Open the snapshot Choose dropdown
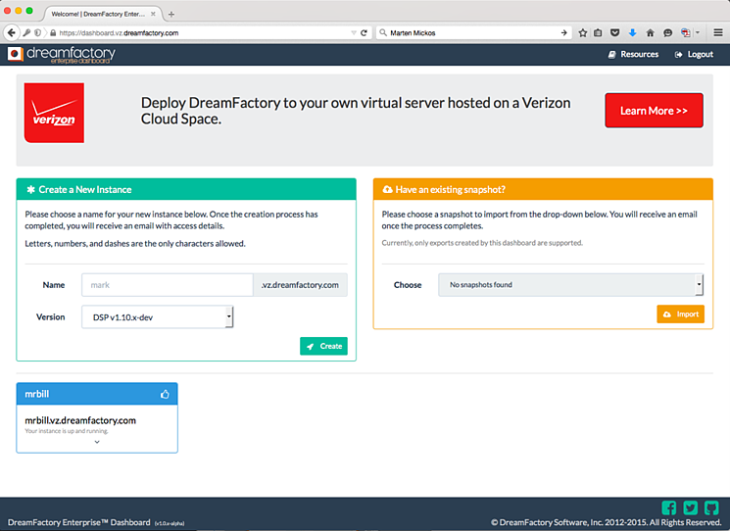 pyautogui.click(x=570, y=284)
